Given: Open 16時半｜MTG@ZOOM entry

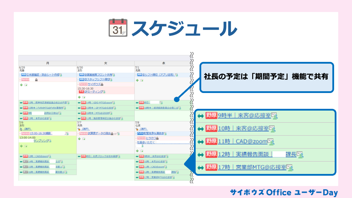Looking at the screenshot, I should tap(98, 113).
